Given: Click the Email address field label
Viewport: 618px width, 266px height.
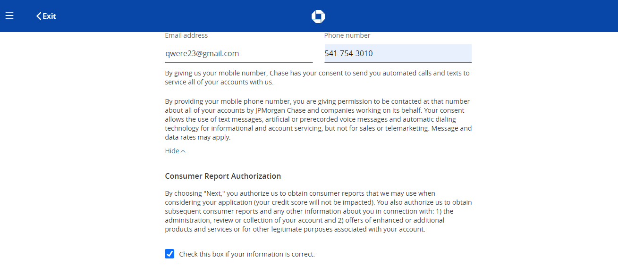Looking at the screenshot, I should [x=186, y=35].
